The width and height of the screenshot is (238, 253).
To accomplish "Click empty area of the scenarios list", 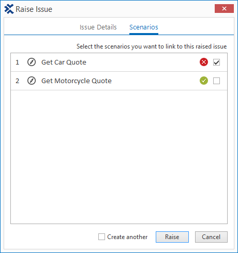I will click(119, 156).
